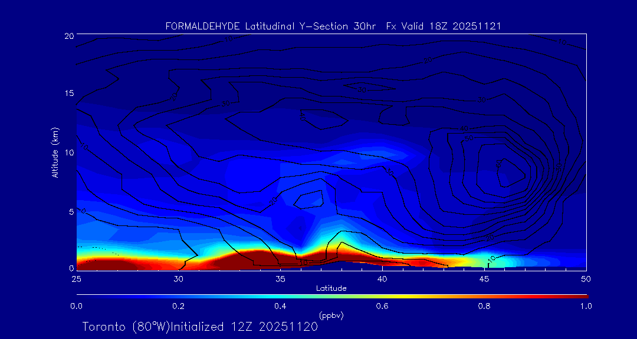This screenshot has height=339, width=637.
Task: Click the Latitude x-axis label
Action: [331, 288]
